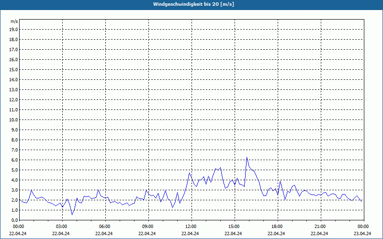Click the 03:00 time axis label

coord(61,227)
